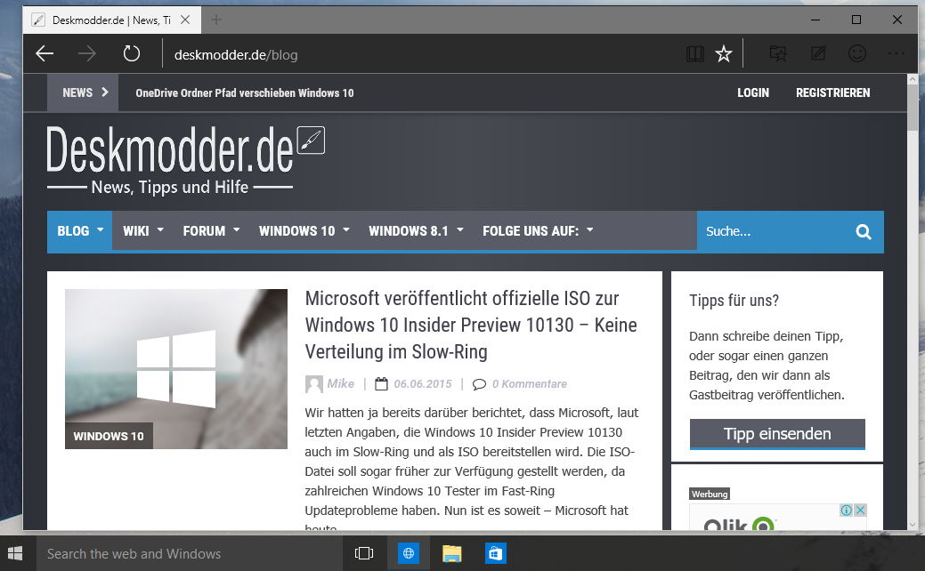
Task: Click the Edge globe icon in taskbar
Action: pyautogui.click(x=409, y=553)
